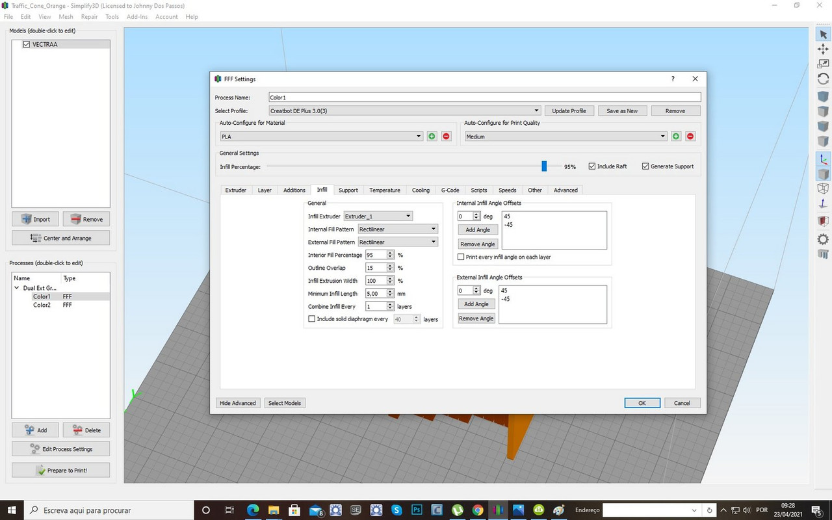Toggle the wireframe cube view icon
The width and height of the screenshot is (832, 520).
pos(823,188)
